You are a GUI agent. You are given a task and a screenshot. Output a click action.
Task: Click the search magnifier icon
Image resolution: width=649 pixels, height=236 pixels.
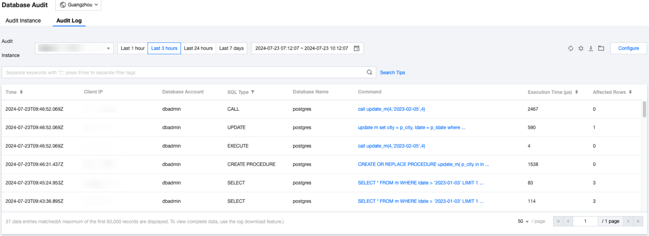[x=369, y=72]
